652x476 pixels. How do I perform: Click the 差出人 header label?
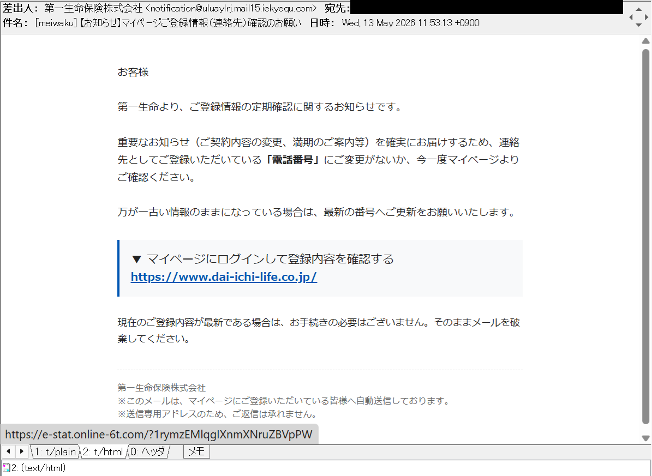click(x=20, y=8)
